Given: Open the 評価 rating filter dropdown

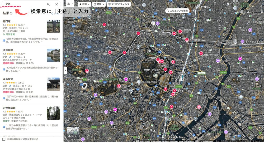Looking at the screenshot, I should click(84, 4).
